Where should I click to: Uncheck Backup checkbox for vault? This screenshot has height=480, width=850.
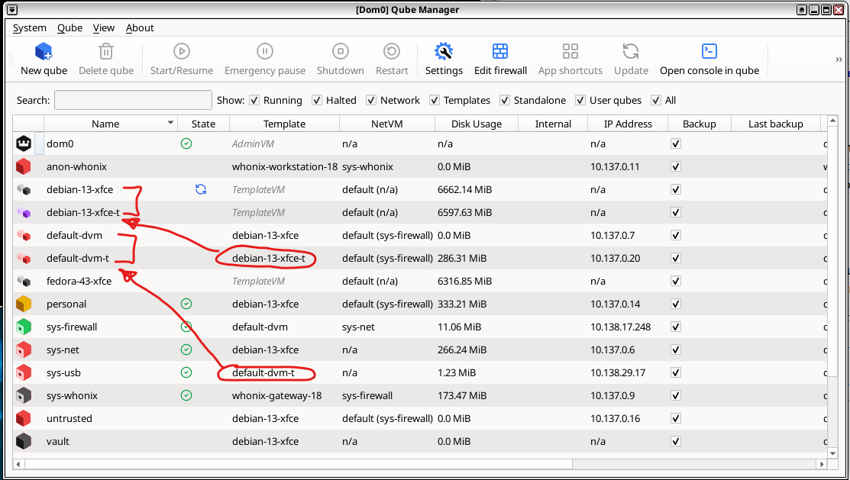(x=675, y=441)
